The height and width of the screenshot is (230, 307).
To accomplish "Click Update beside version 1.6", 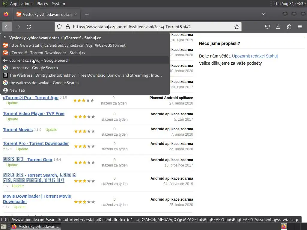I will (18, 186).
